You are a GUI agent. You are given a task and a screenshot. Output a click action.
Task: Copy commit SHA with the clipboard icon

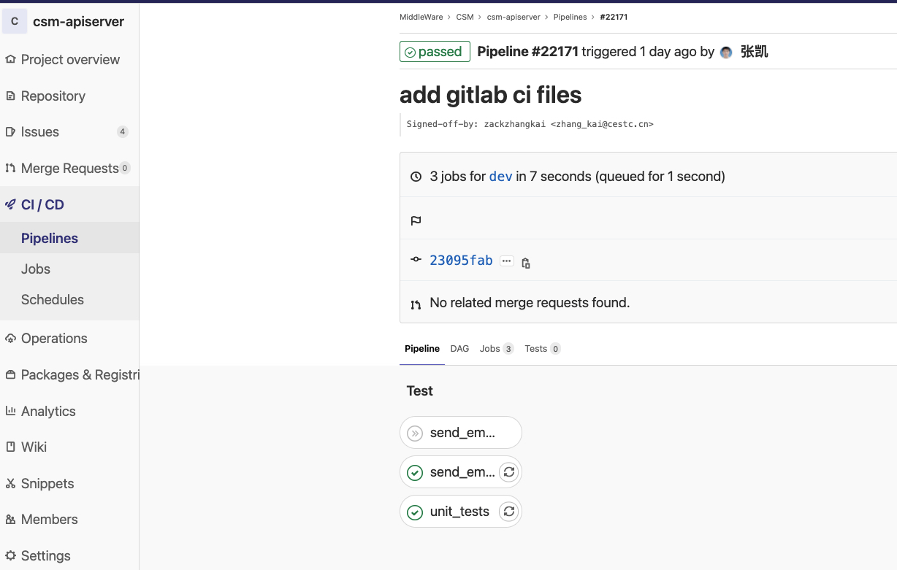click(x=526, y=263)
